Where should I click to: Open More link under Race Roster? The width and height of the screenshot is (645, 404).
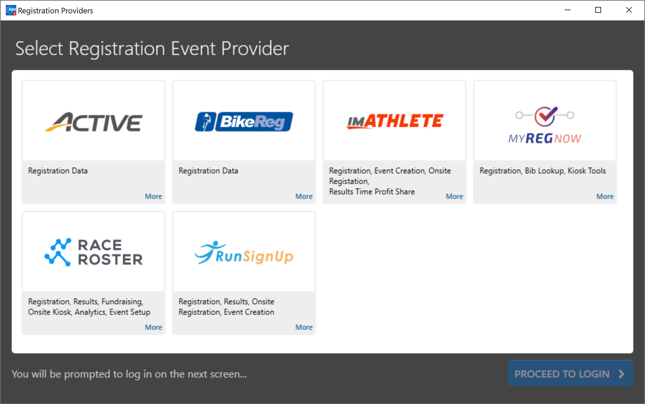point(154,327)
